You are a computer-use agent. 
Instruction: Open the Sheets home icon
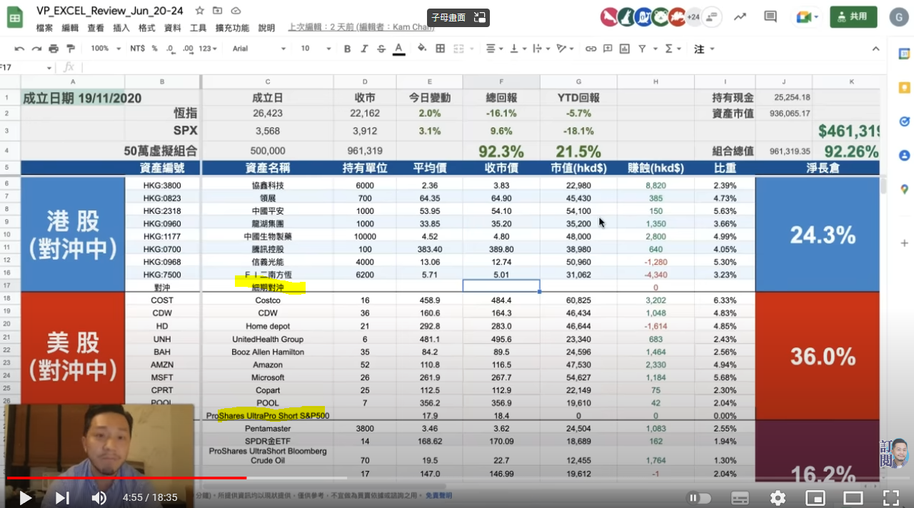pos(15,18)
